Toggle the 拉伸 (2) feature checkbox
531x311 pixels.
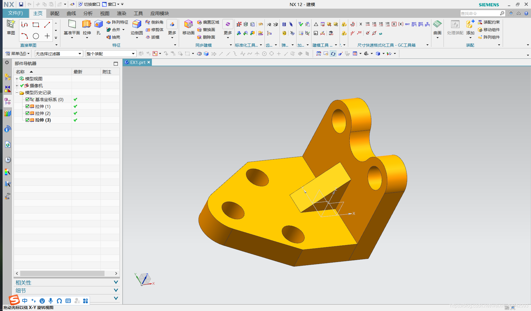(x=27, y=113)
